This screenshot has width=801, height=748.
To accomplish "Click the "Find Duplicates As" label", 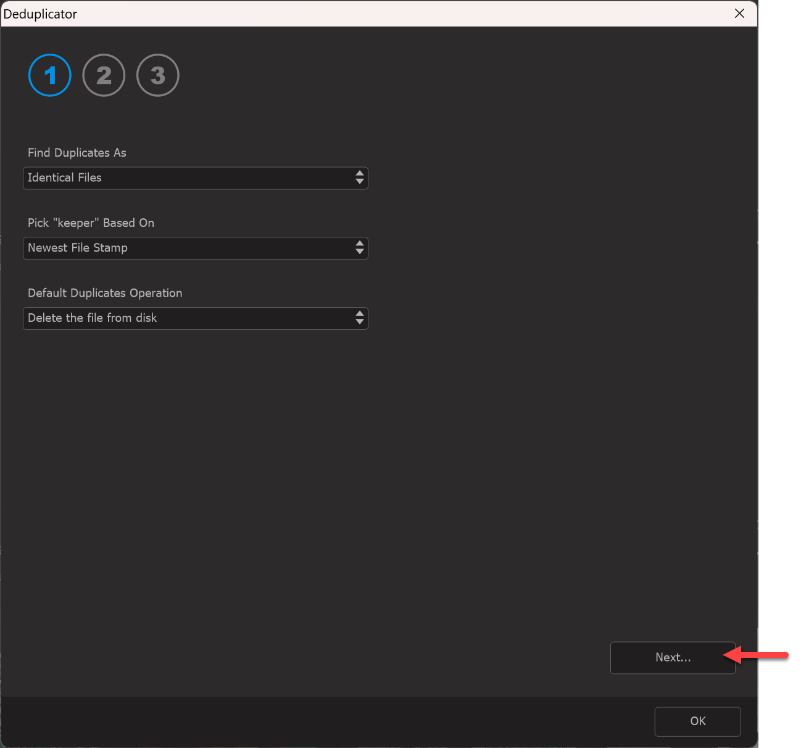I will (77, 153).
